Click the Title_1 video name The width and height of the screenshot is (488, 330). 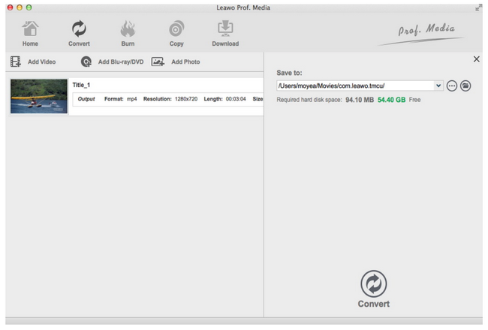(81, 85)
